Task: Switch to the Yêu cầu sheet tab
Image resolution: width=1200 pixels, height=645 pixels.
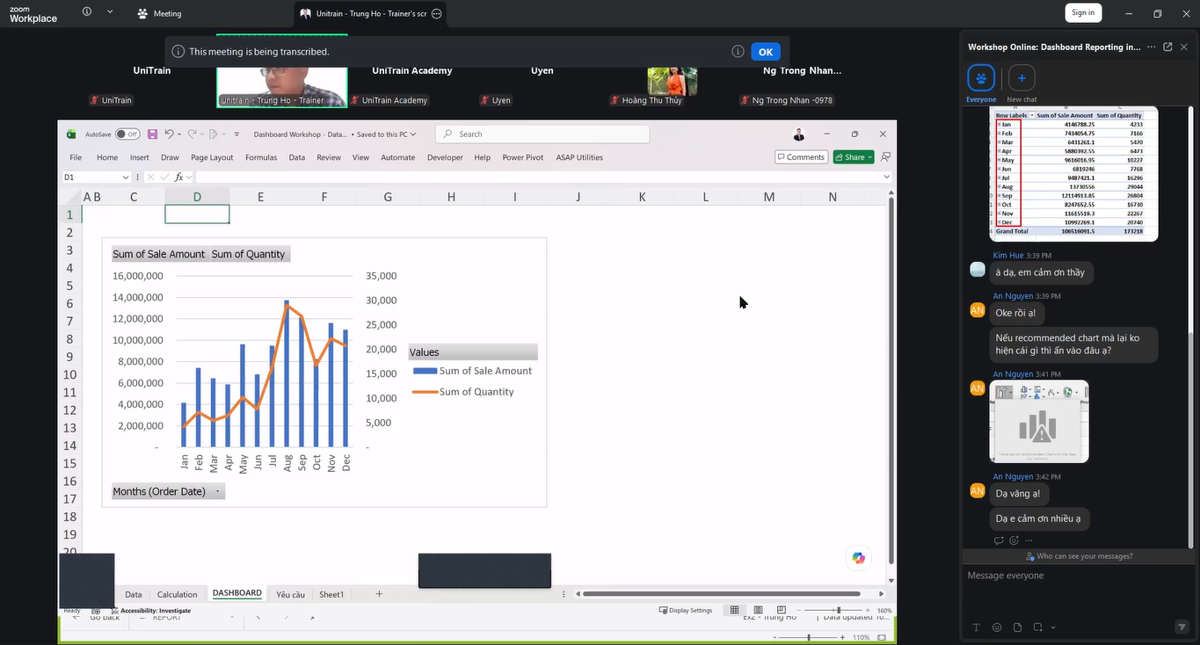Action: (x=290, y=595)
